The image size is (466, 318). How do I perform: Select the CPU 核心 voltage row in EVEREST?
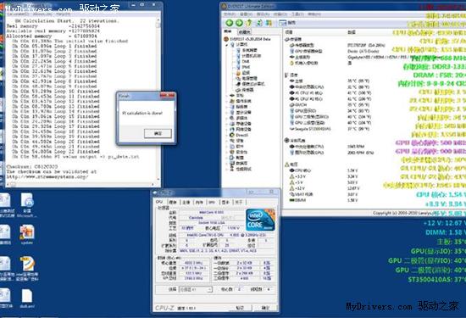click(323, 170)
